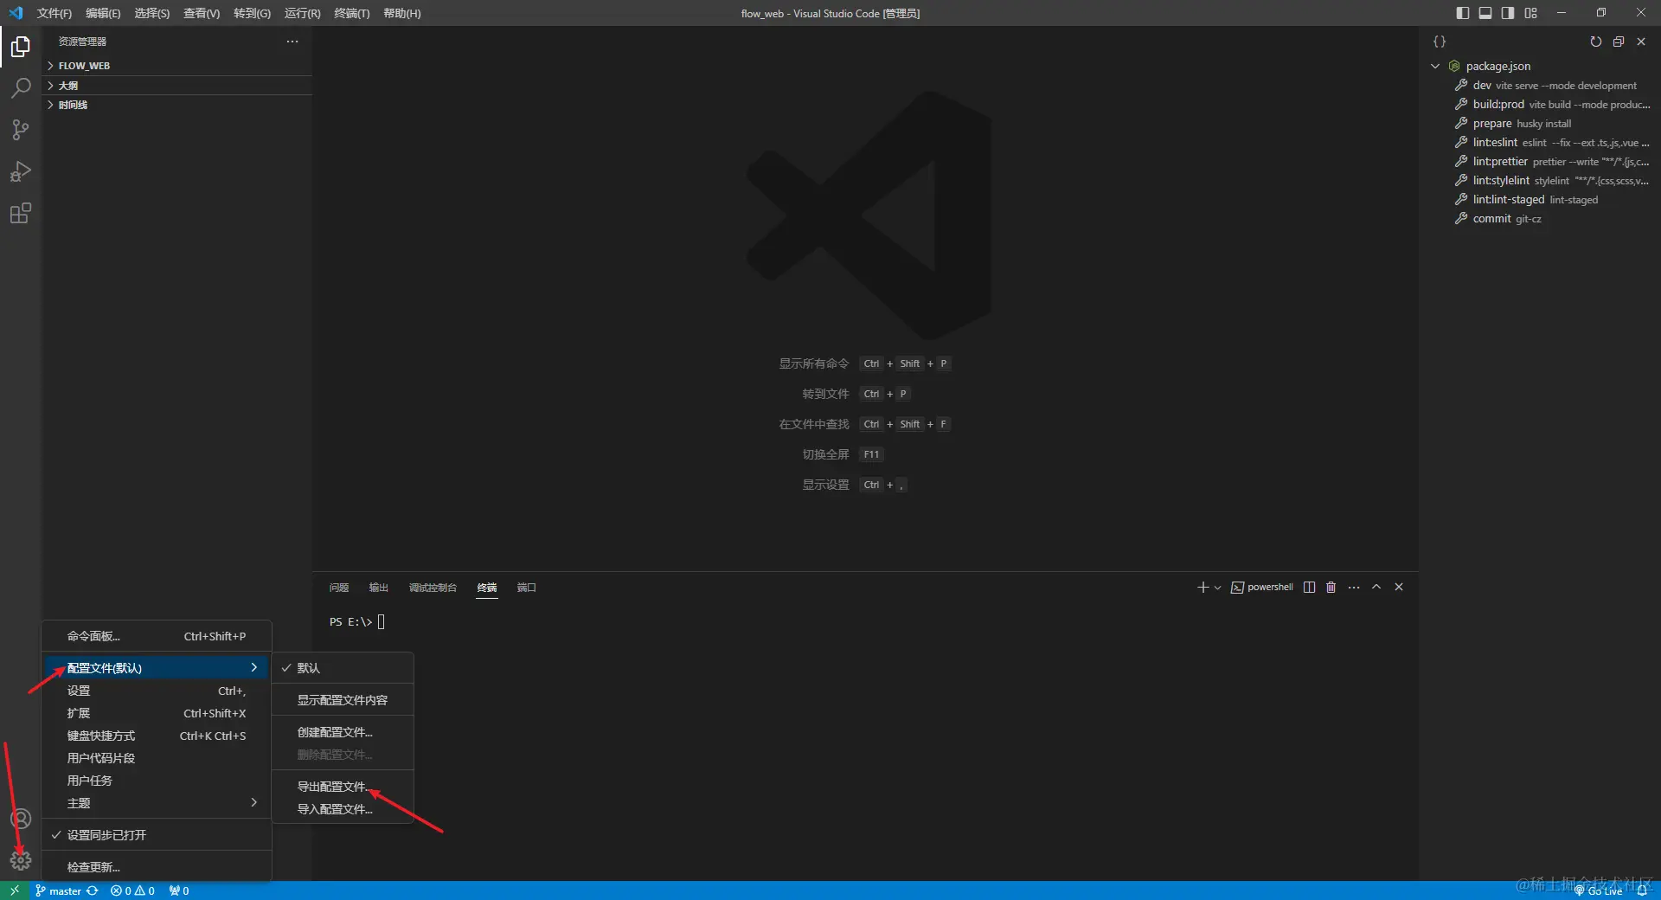Click the forwarded ports indicator in status bar

tap(179, 890)
